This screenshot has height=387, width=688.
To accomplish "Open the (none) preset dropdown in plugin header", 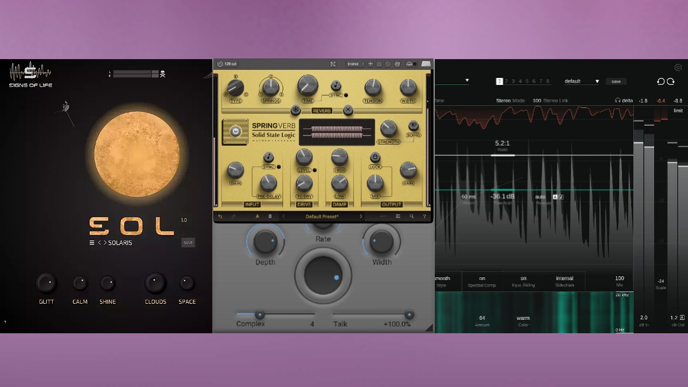I will coord(354,64).
